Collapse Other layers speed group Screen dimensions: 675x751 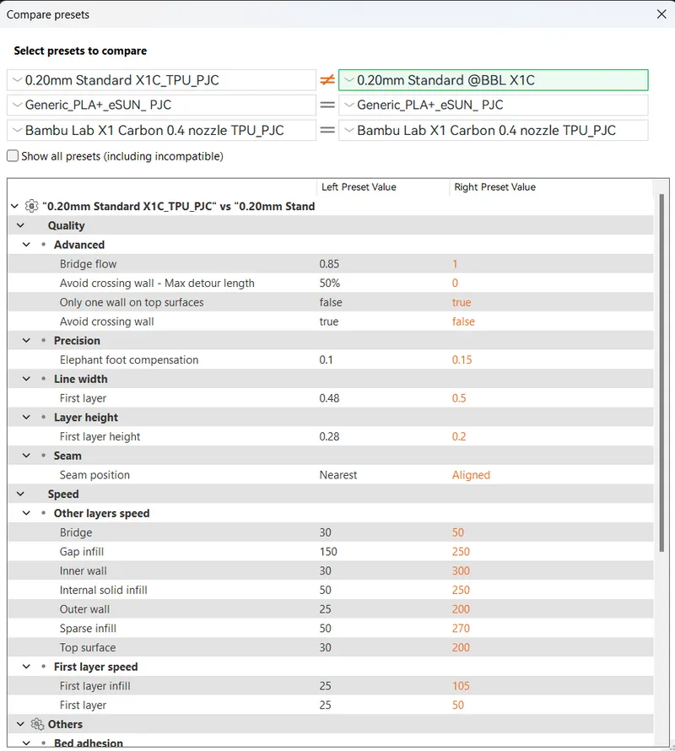[26, 513]
